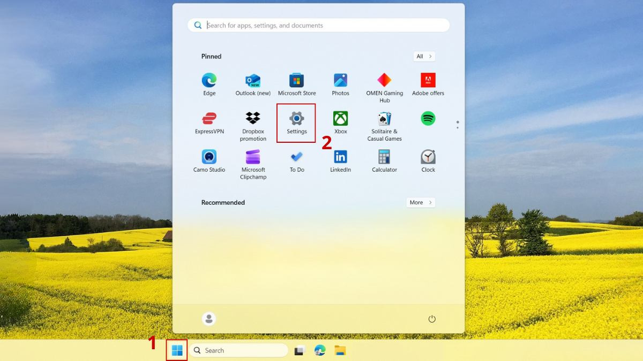Launch Camo Studio
The image size is (643, 361).
(209, 161)
